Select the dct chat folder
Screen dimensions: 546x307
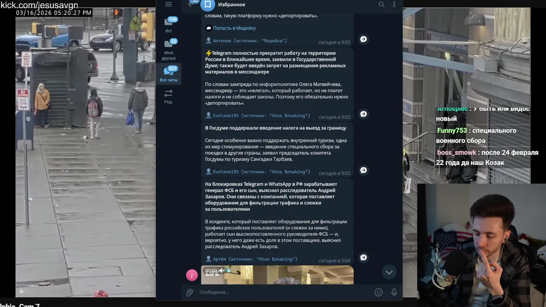click(169, 25)
